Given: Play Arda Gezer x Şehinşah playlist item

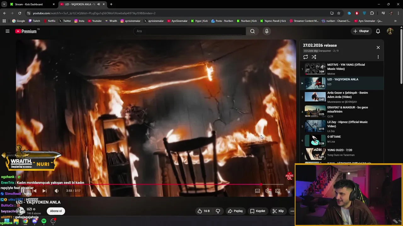Looking at the screenshot, I should [342, 97].
